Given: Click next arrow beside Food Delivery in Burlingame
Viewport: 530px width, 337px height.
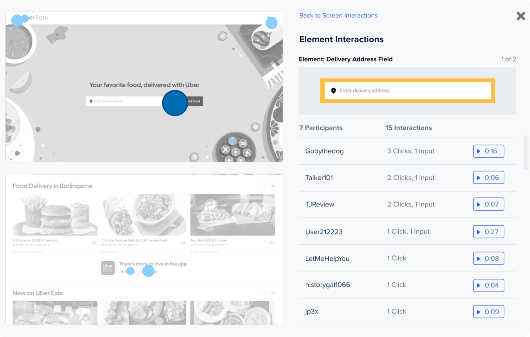Looking at the screenshot, I should pos(273,186).
